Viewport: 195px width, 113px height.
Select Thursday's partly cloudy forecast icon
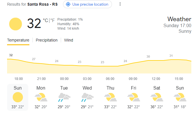pyautogui.click(x=110, y=97)
